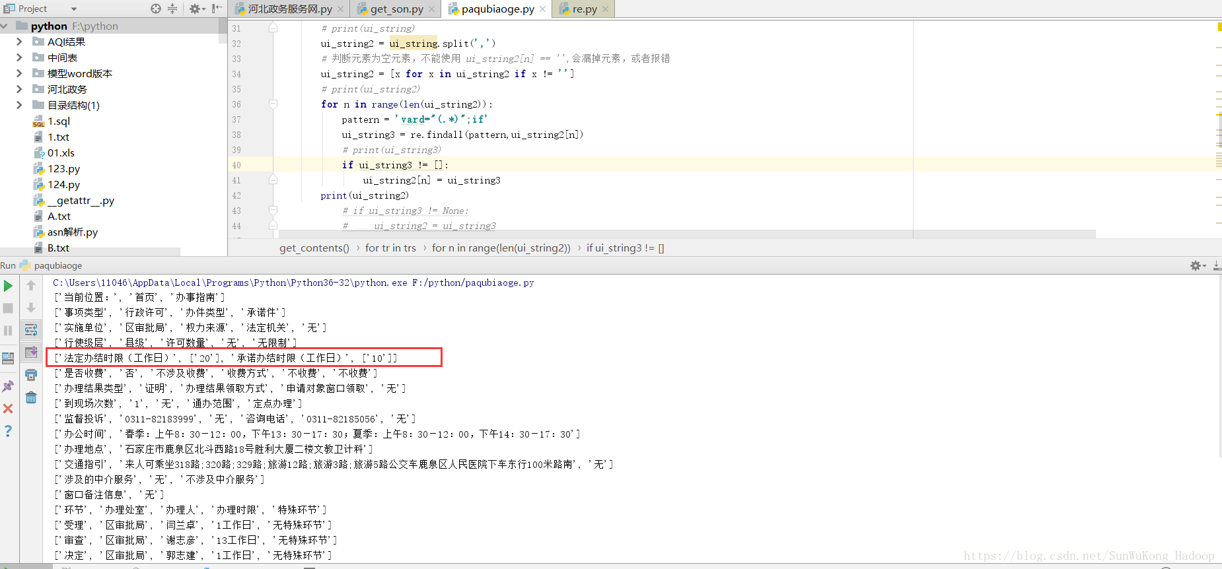Expand the 目录结构(1) folder
Image resolution: width=1222 pixels, height=569 pixels.
pos(19,105)
